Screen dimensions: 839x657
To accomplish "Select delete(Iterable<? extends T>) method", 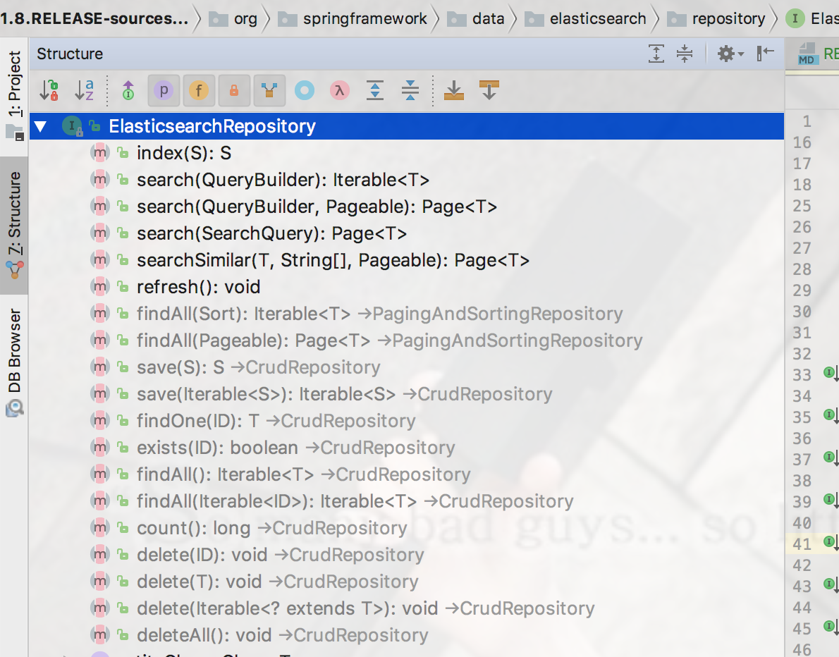I will (407, 608).
